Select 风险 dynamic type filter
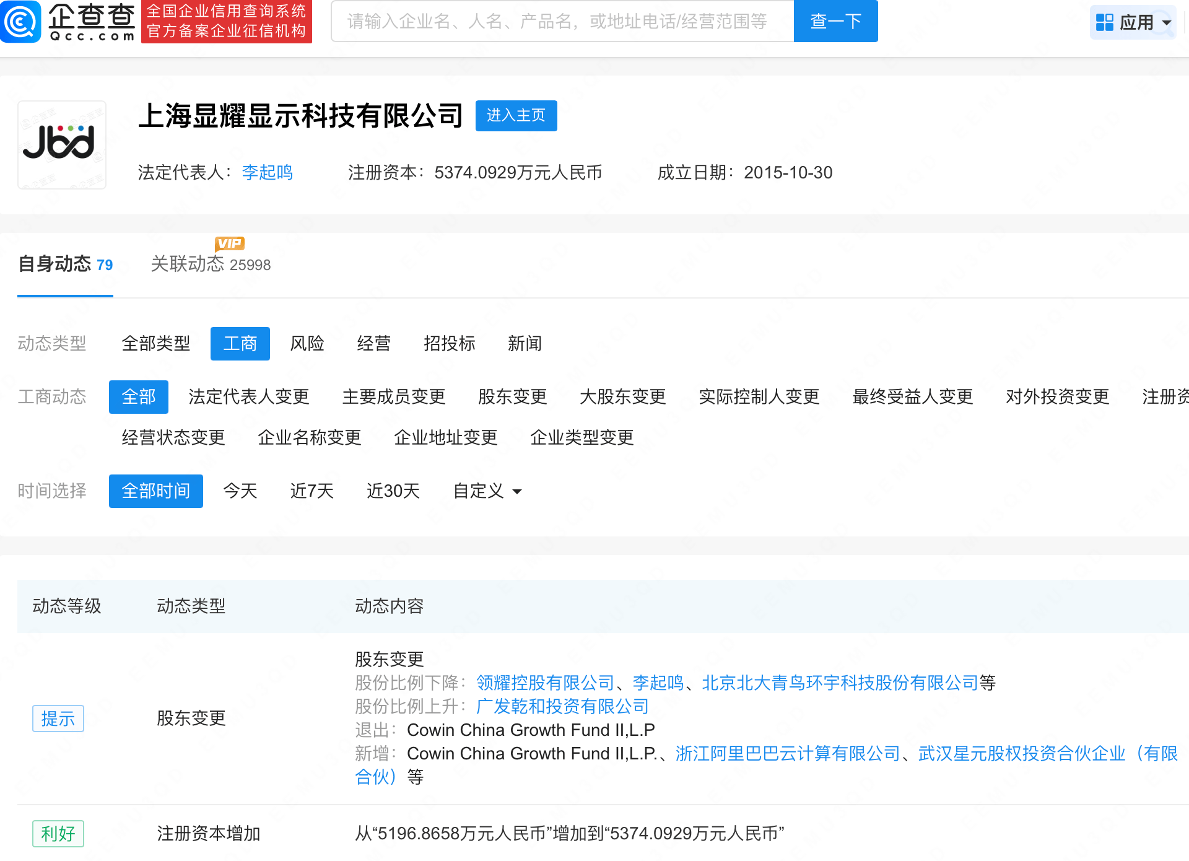This screenshot has width=1189, height=861. click(x=307, y=343)
